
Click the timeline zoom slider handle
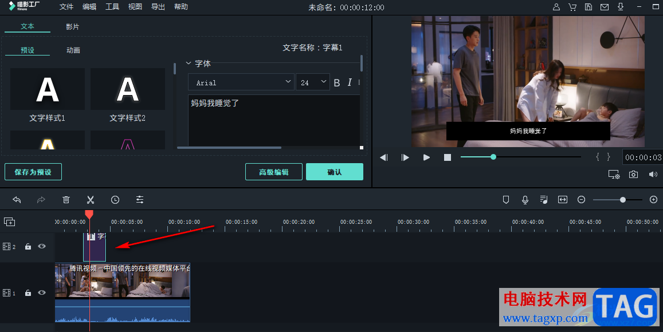pyautogui.click(x=622, y=200)
